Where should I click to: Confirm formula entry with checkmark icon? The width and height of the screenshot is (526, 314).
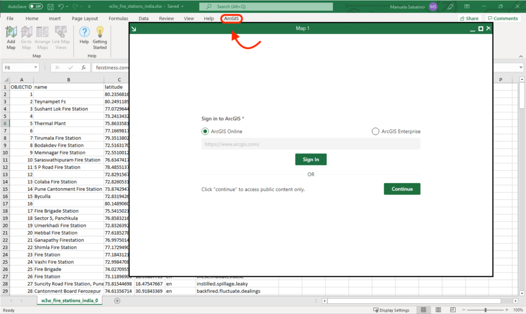point(70,67)
